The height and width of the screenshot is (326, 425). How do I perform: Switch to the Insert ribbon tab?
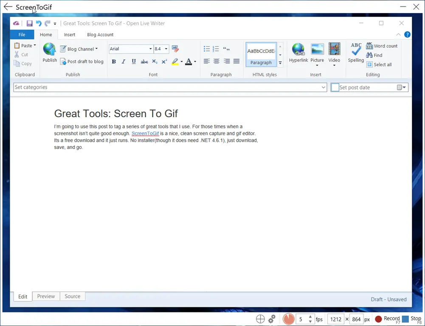click(70, 34)
